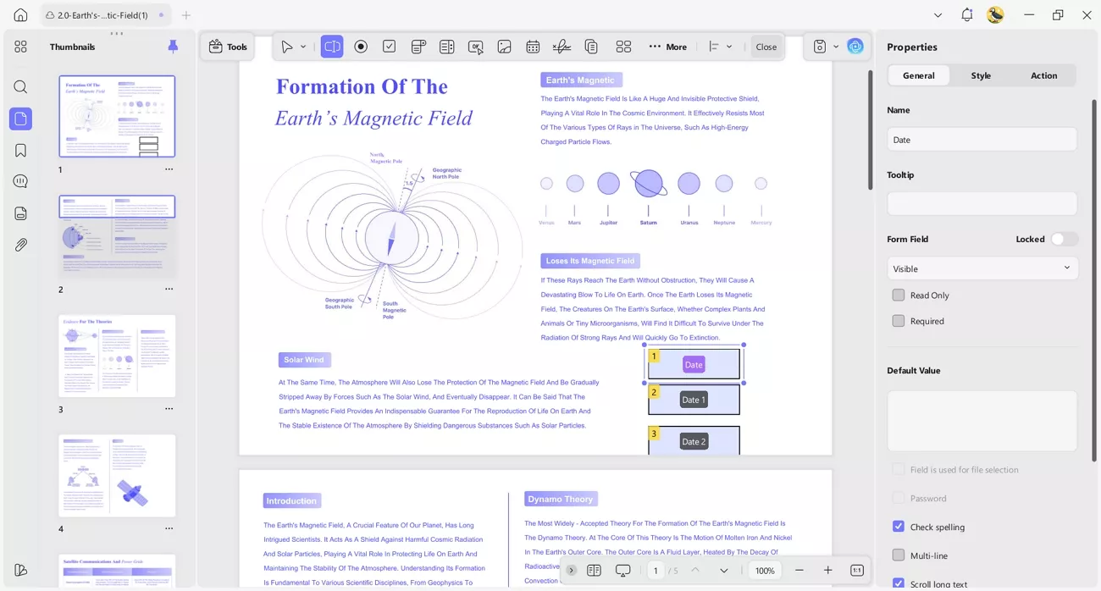
Task: Open the AI assistant icon
Action: [x=855, y=47]
